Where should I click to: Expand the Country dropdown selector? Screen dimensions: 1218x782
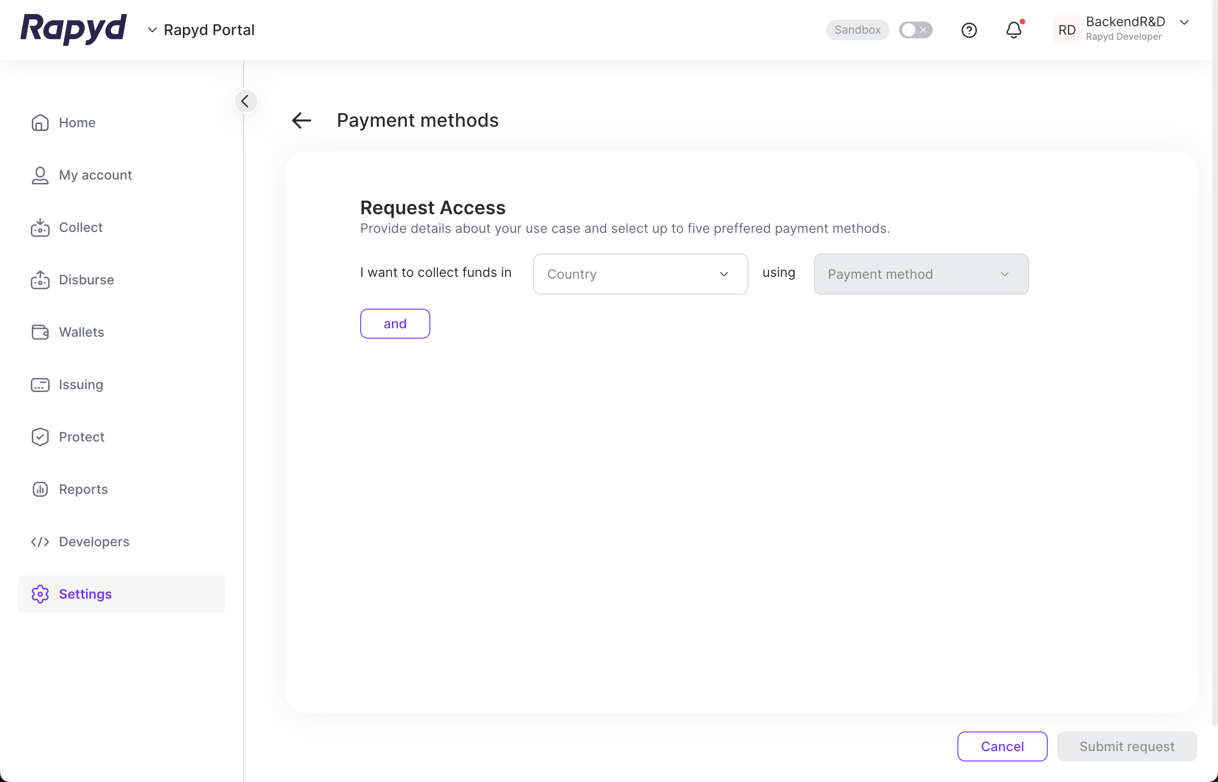click(x=640, y=274)
